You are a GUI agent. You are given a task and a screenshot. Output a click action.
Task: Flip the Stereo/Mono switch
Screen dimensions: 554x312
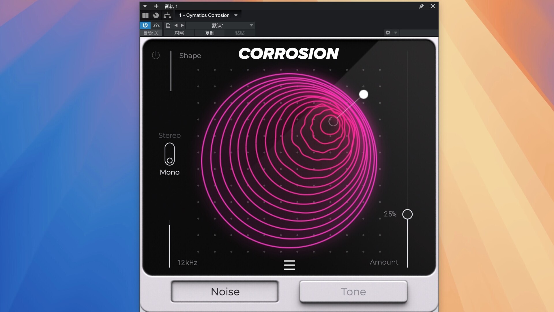coord(170,154)
